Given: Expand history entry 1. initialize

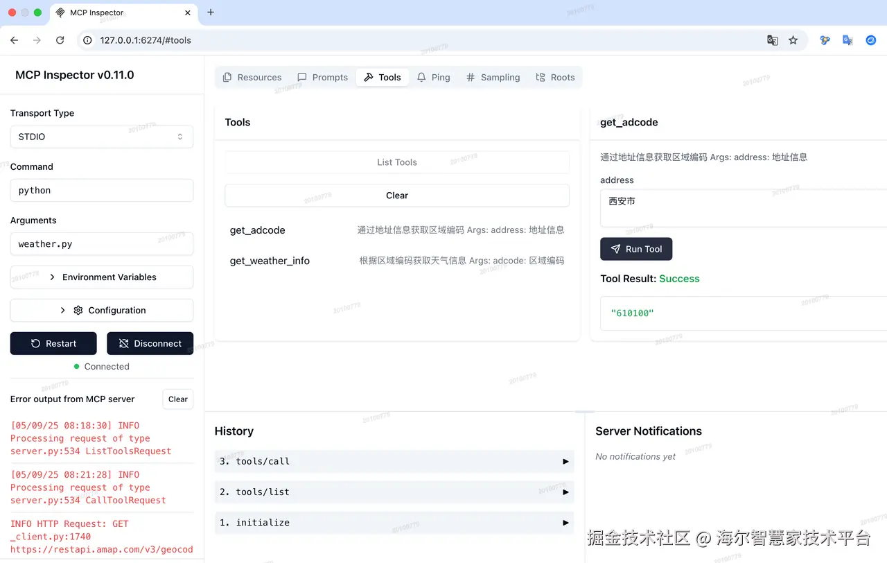Looking at the screenshot, I should click(394, 522).
